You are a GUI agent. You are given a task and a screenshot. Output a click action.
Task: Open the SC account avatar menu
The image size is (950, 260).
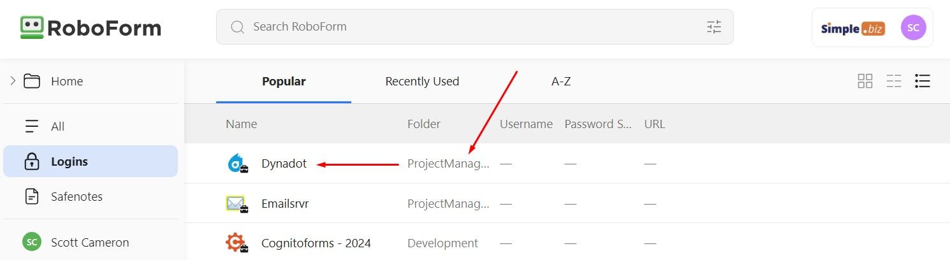[913, 27]
